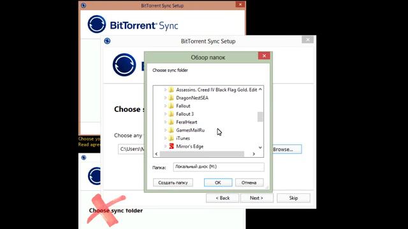
Task: Expand the DragonNestSEA folder node
Action: tap(166, 98)
